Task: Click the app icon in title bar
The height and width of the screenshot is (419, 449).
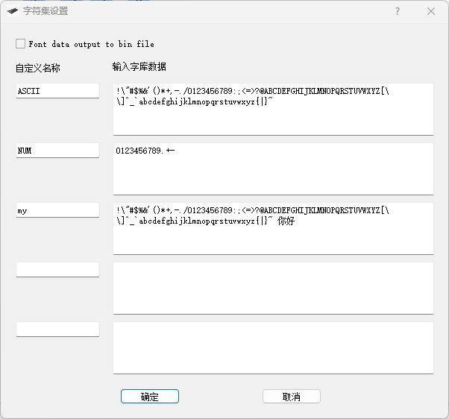Action: (x=12, y=11)
